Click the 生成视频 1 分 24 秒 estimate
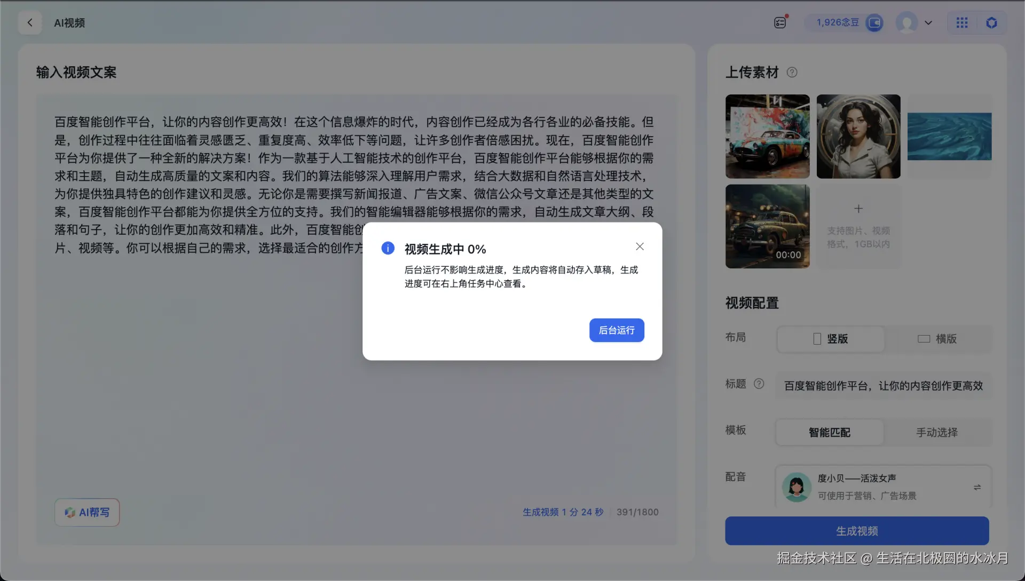The width and height of the screenshot is (1025, 581). click(x=563, y=512)
